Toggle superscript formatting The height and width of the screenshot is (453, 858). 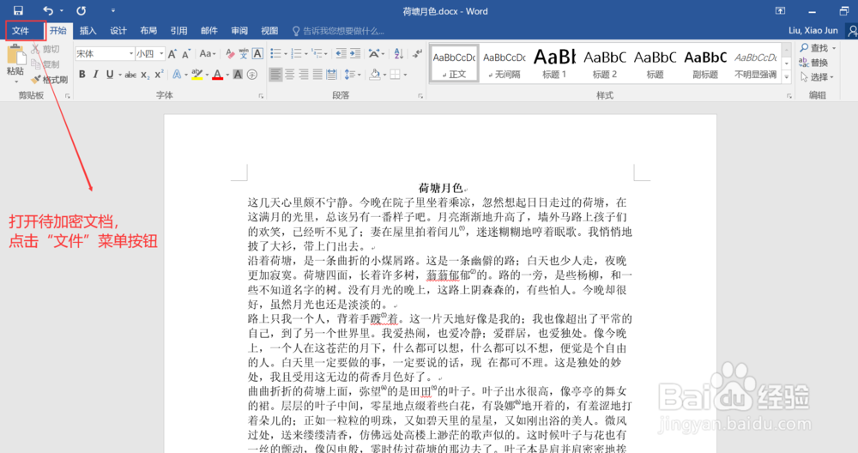click(159, 75)
